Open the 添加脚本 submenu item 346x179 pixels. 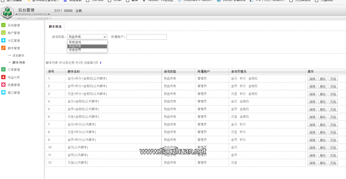point(18,55)
